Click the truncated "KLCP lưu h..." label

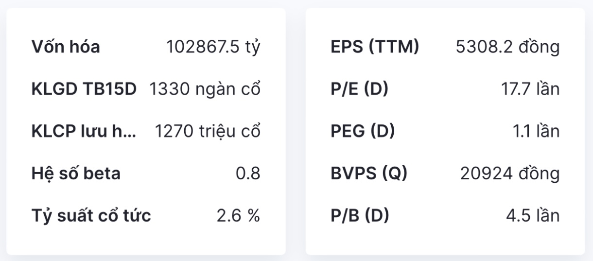point(84,132)
